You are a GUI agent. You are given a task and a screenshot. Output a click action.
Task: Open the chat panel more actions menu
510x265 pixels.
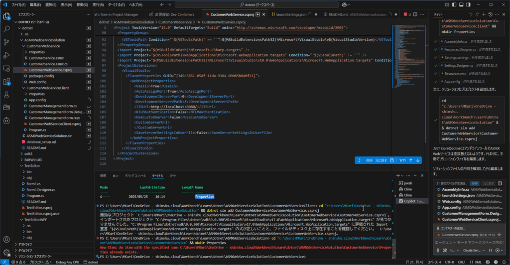click(x=497, y=14)
